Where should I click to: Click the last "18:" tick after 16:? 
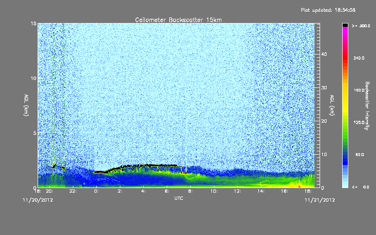click(308, 191)
